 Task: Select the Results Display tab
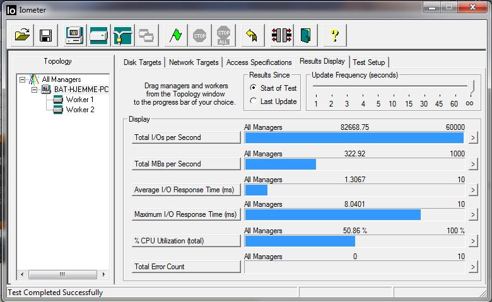pos(322,61)
